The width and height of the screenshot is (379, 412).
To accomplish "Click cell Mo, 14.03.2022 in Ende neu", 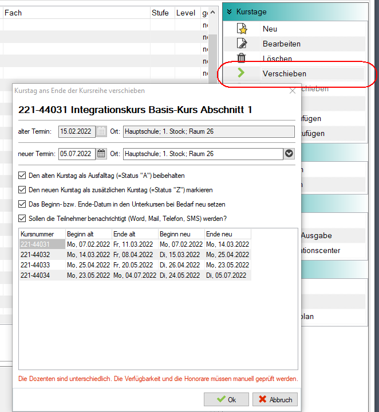I will [227, 244].
